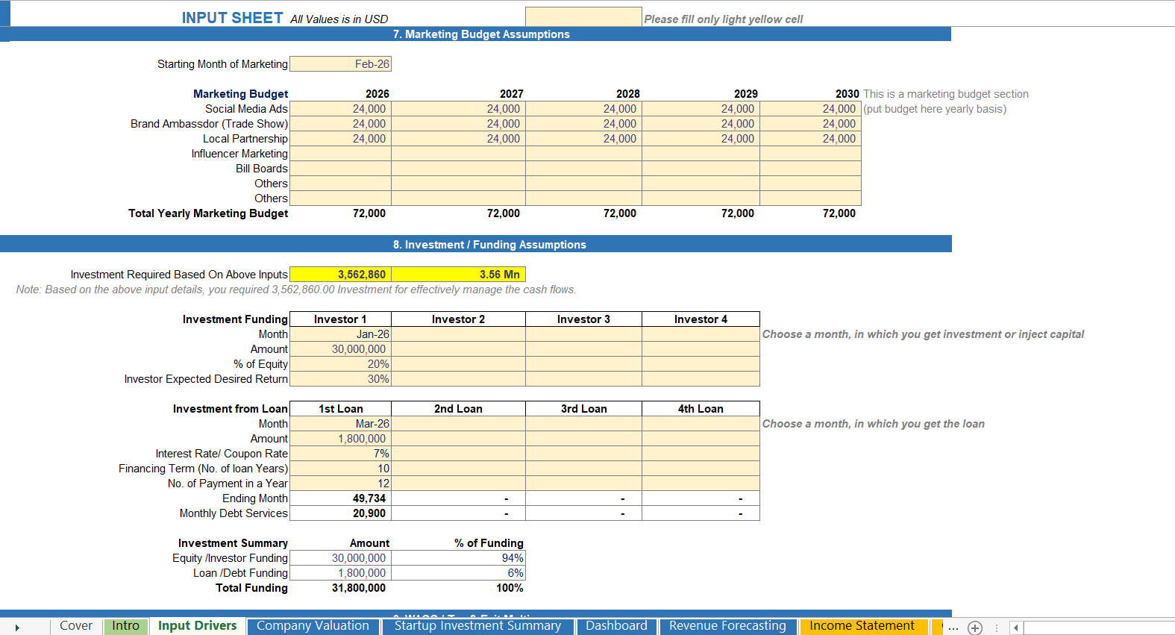Select the 1st Loan interest rate cell
Image resolution: width=1175 pixels, height=635 pixels.
tap(340, 454)
